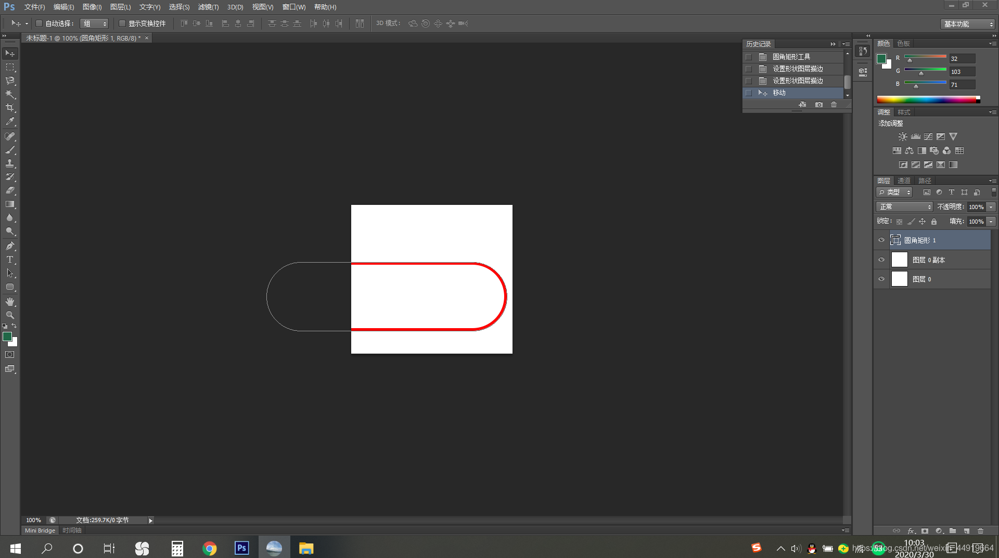Select the Dodge tool
Screen dimensions: 999x558
10,231
